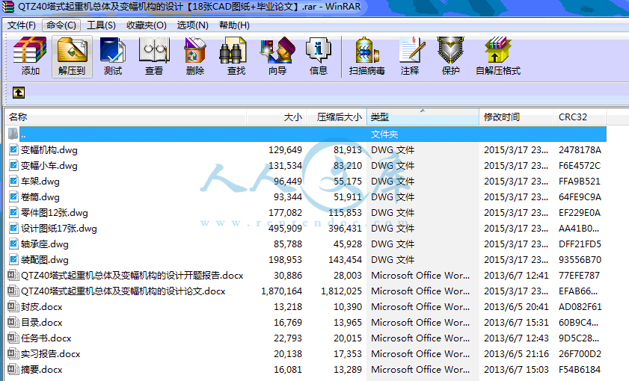Click the 保护 (Protect) shield icon
The width and height of the screenshot is (629, 381).
click(451, 51)
